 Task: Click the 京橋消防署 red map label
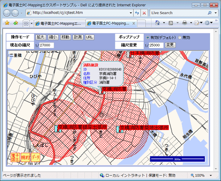click(114, 89)
